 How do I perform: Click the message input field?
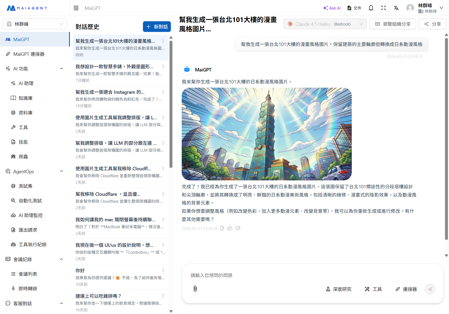click(266, 275)
